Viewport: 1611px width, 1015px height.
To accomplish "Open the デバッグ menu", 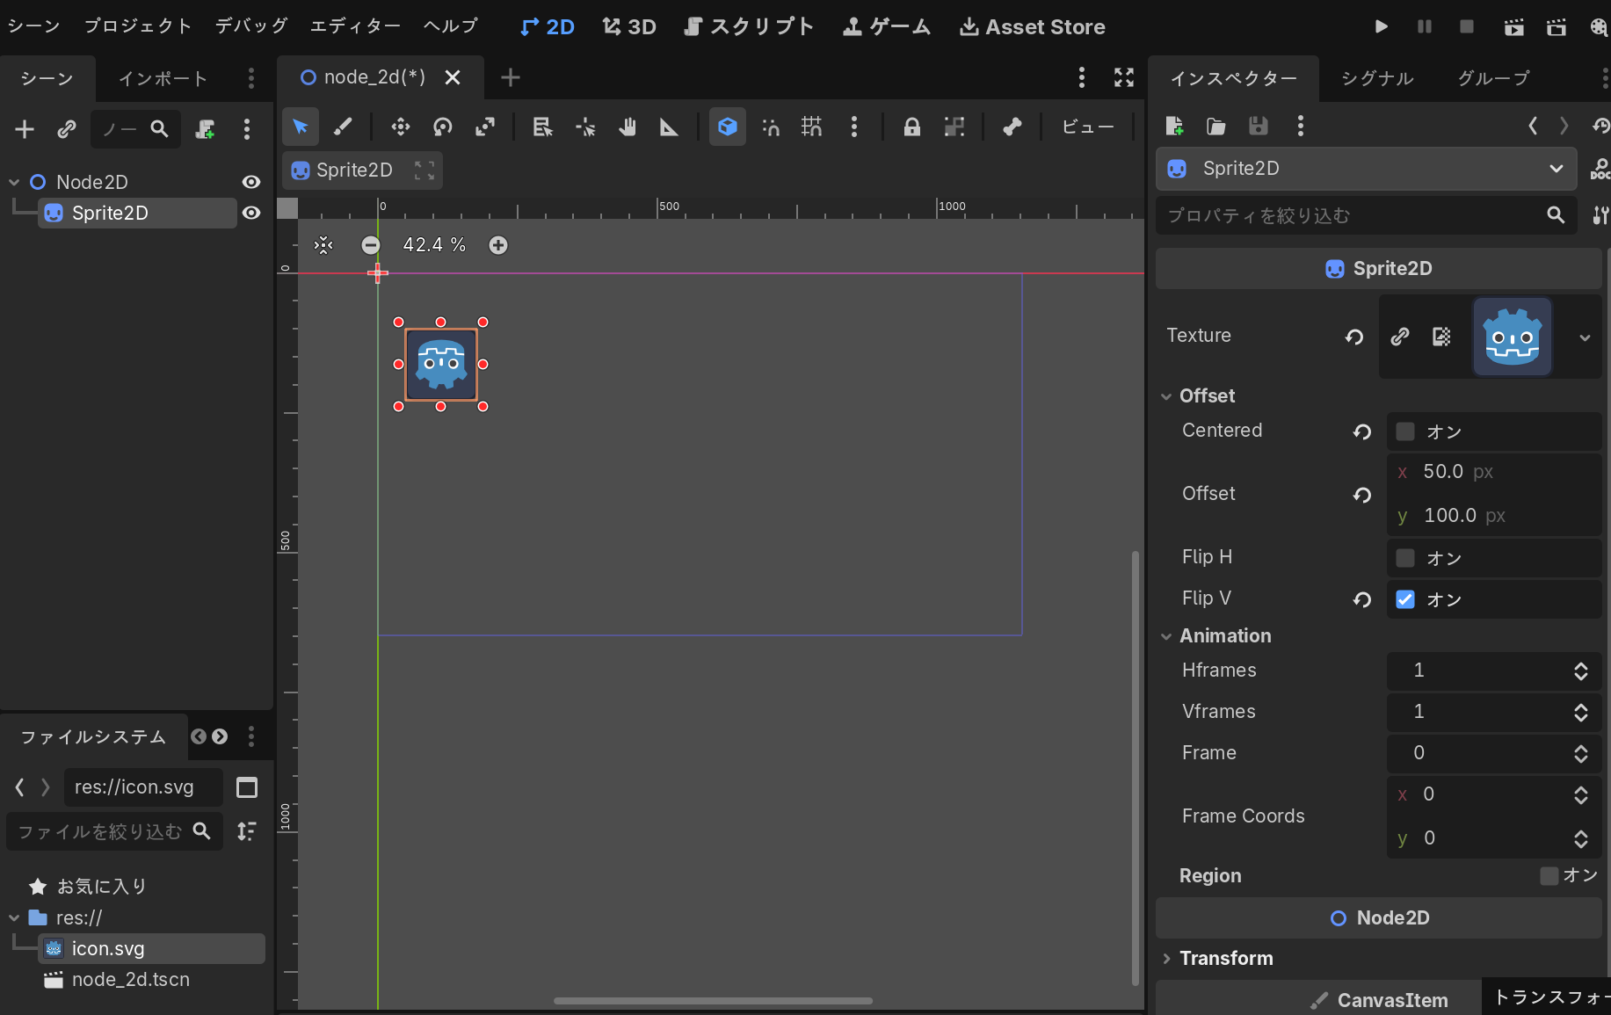I will click(x=251, y=26).
